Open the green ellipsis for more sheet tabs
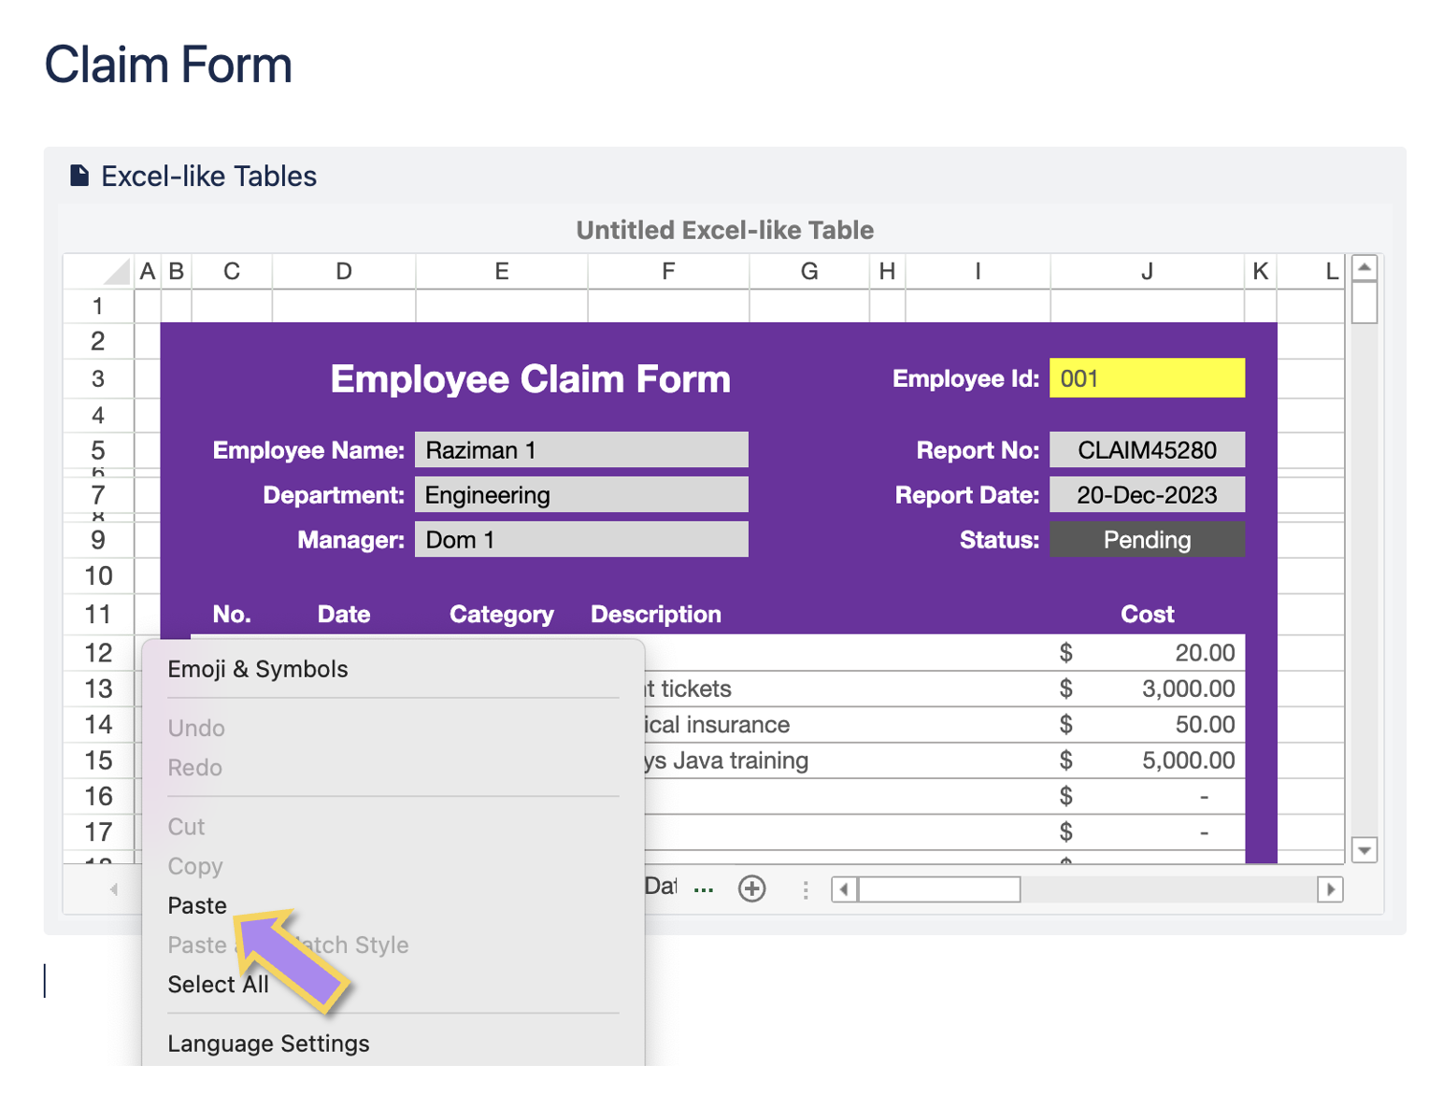 point(704,889)
